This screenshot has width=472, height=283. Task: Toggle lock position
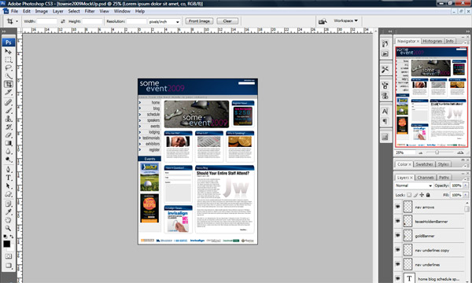point(422,195)
